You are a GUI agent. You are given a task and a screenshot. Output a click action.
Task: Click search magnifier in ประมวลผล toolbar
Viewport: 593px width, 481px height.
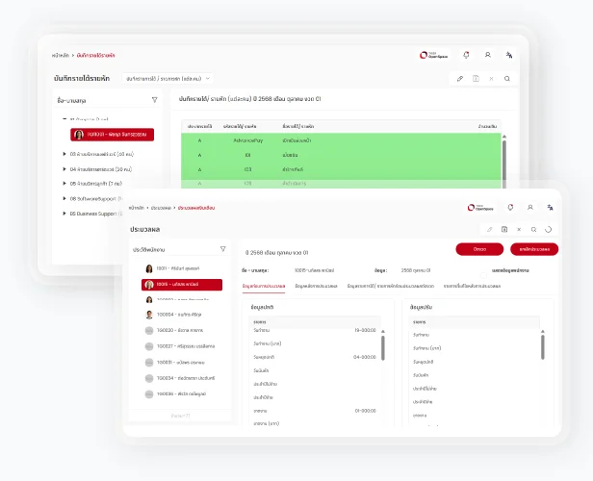(x=533, y=229)
